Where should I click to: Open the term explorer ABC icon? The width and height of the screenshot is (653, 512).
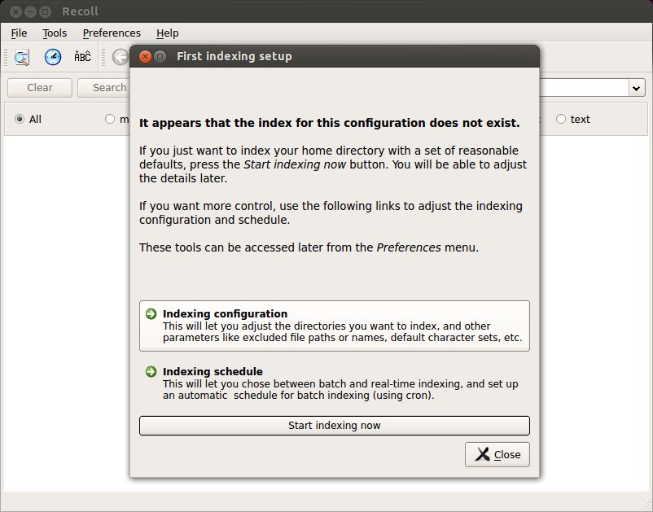82,57
